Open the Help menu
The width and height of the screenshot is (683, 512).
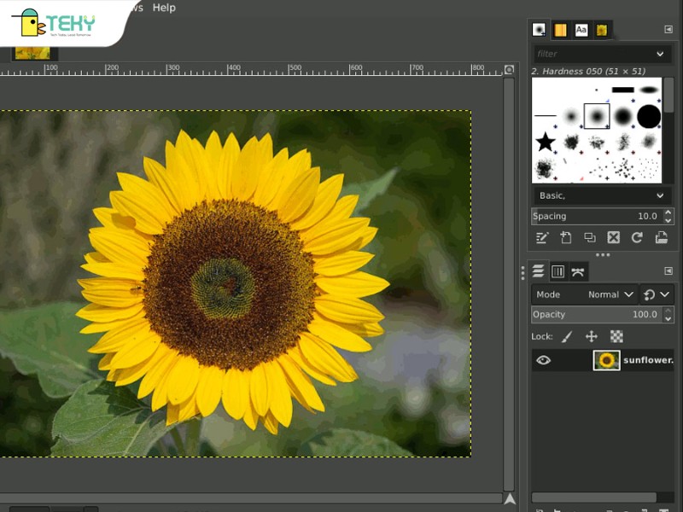[163, 8]
